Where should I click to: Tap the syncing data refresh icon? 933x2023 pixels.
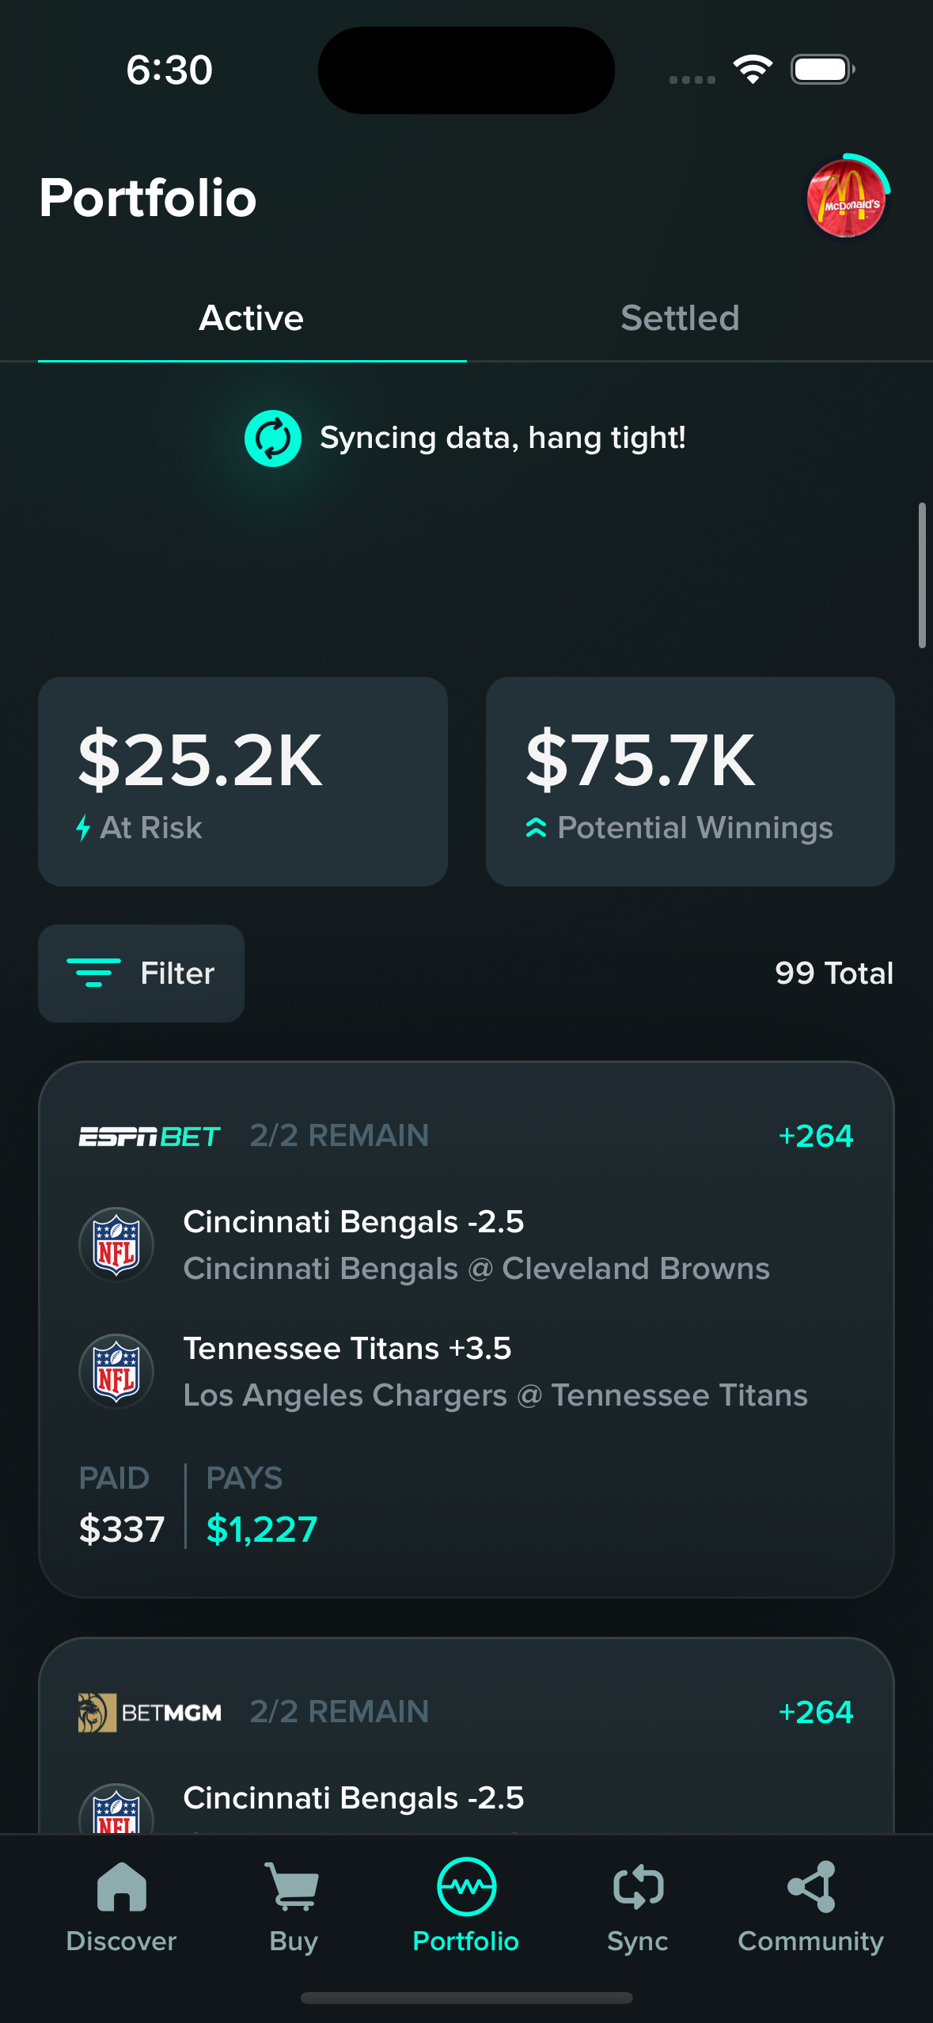pyautogui.click(x=273, y=438)
